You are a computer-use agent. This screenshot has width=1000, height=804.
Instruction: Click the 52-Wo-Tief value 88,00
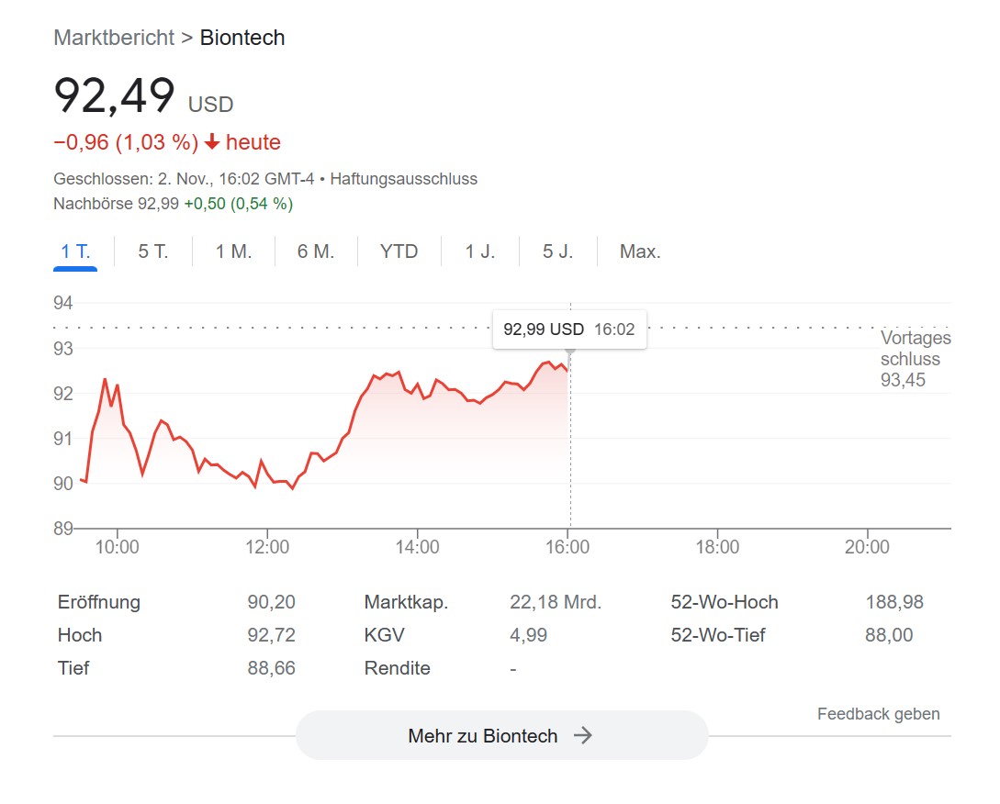889,635
